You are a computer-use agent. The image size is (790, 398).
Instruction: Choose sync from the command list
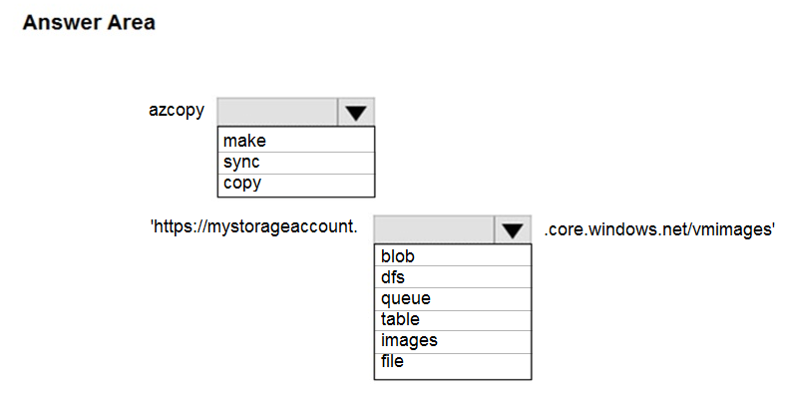[x=296, y=163]
